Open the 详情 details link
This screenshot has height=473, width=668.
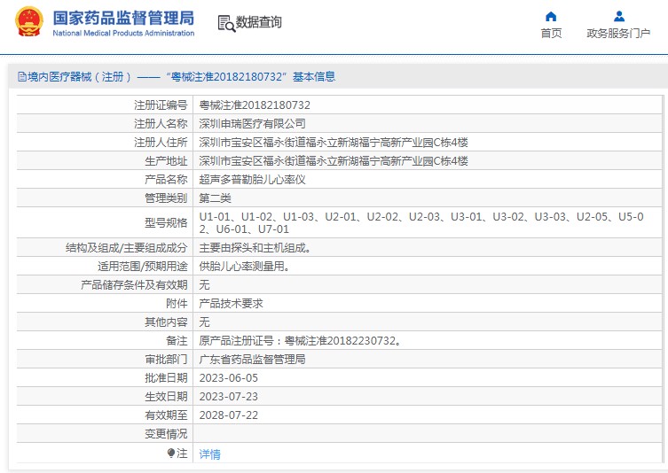click(x=209, y=454)
